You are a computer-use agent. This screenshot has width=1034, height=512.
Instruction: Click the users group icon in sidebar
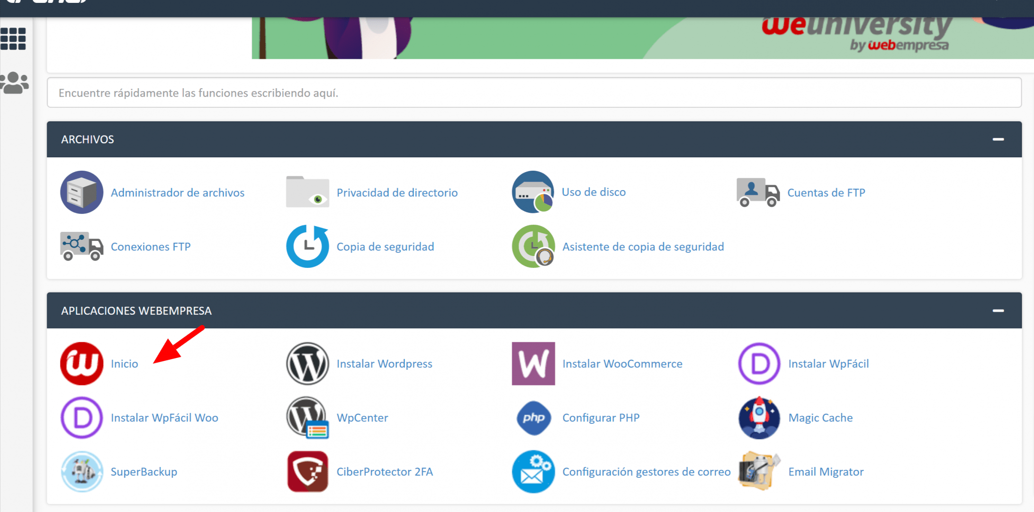click(x=15, y=83)
